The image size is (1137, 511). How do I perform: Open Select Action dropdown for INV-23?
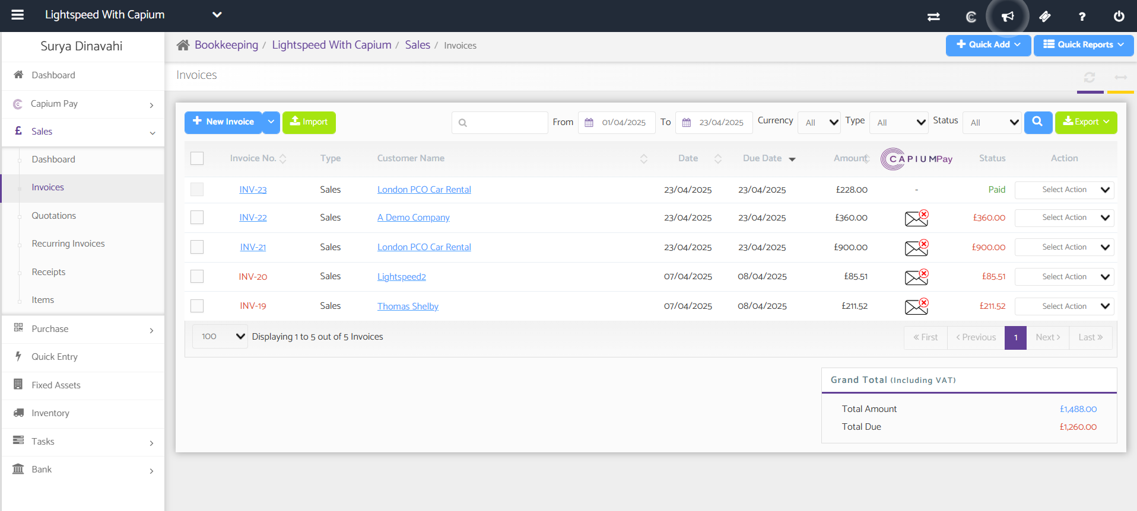tap(1064, 190)
